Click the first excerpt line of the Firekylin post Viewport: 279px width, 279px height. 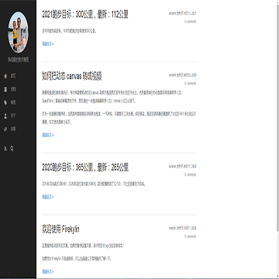tap(83, 246)
